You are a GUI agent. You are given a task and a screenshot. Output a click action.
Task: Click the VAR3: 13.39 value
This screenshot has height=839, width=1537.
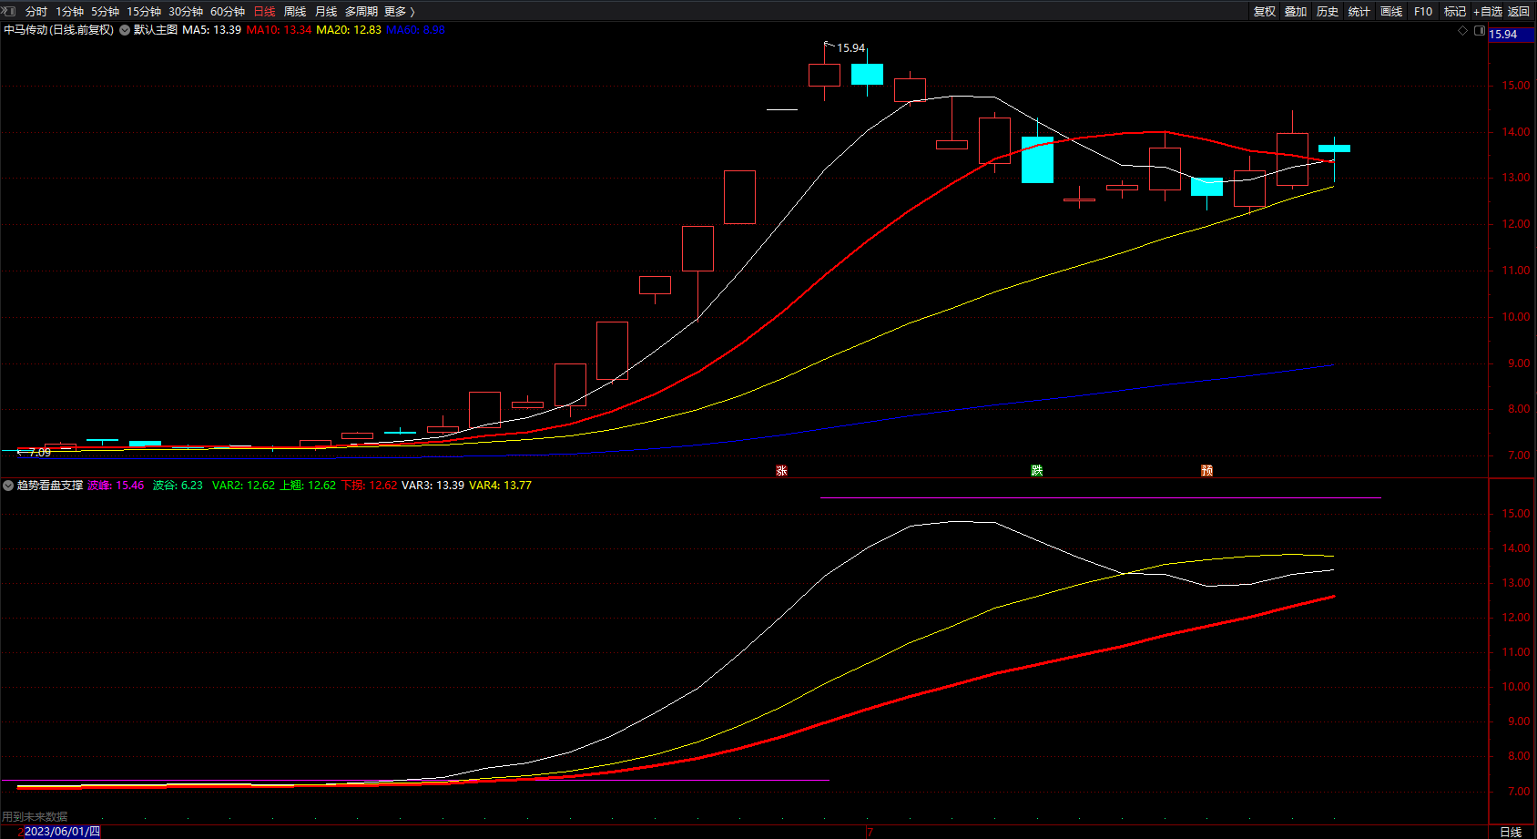coord(433,486)
